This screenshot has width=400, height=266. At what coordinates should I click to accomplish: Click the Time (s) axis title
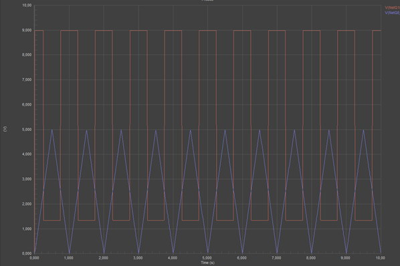207,263
